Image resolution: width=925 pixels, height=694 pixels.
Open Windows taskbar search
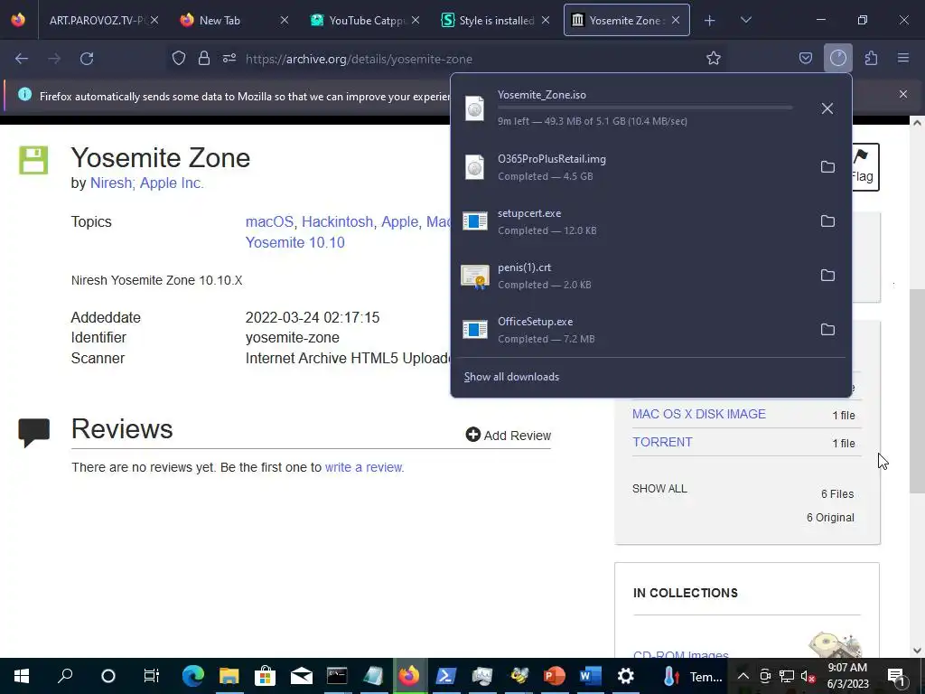click(65, 676)
